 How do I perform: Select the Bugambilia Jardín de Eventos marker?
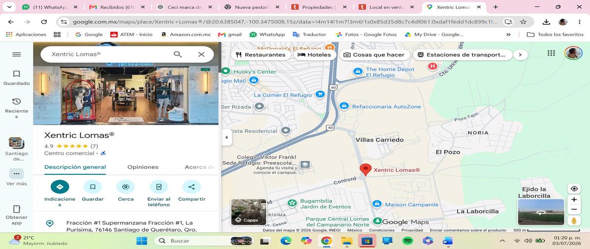(x=293, y=202)
